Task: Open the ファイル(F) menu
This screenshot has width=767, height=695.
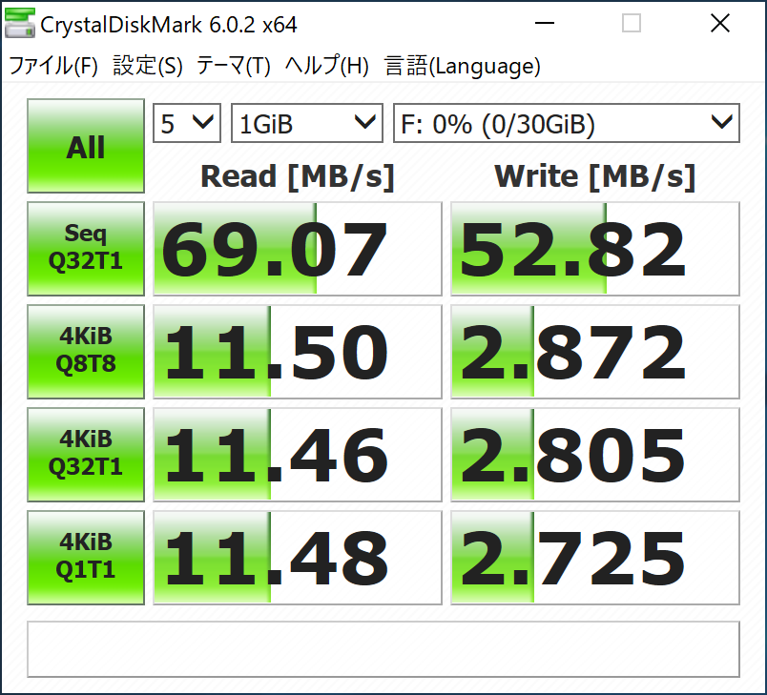Action: [x=53, y=66]
